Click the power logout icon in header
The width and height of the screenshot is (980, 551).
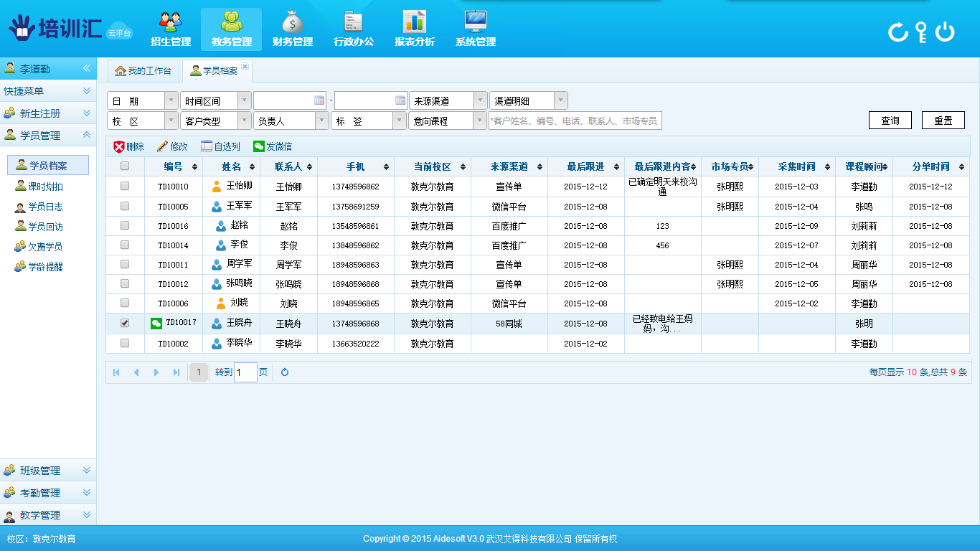pyautogui.click(x=945, y=32)
